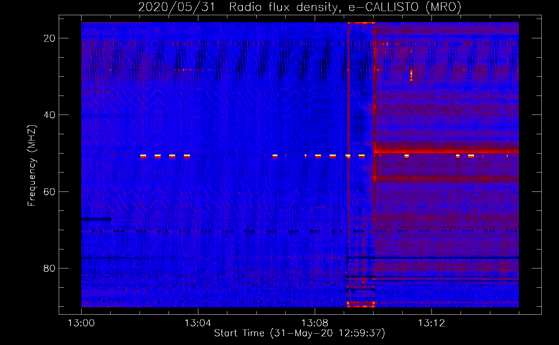Click the '60' frequency tick label
The height and width of the screenshot is (345, 559).
(49, 191)
